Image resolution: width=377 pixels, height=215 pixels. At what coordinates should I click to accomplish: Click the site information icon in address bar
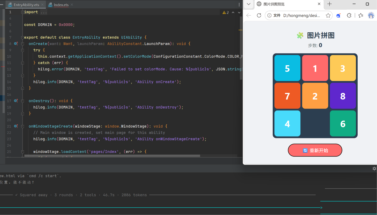pyautogui.click(x=269, y=16)
